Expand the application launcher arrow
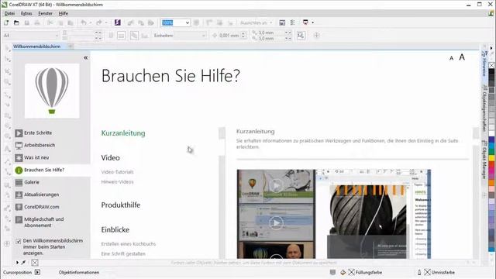The width and height of the screenshot is (496, 279). pyautogui.click(x=313, y=22)
